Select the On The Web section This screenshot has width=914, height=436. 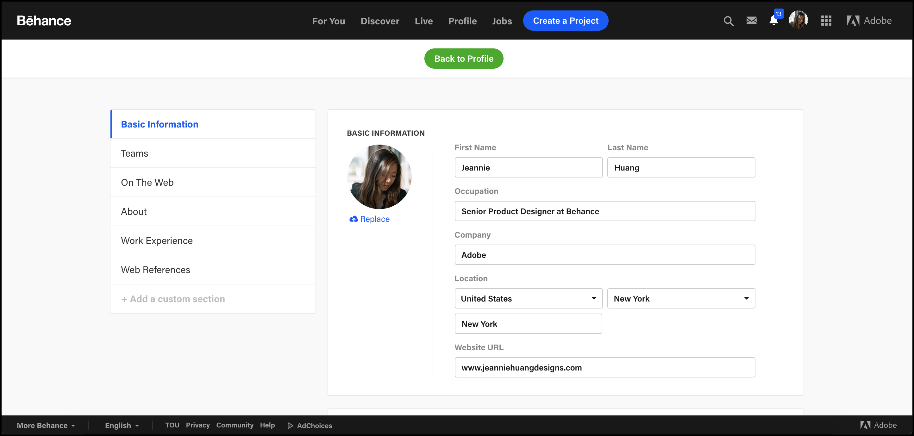tap(147, 182)
